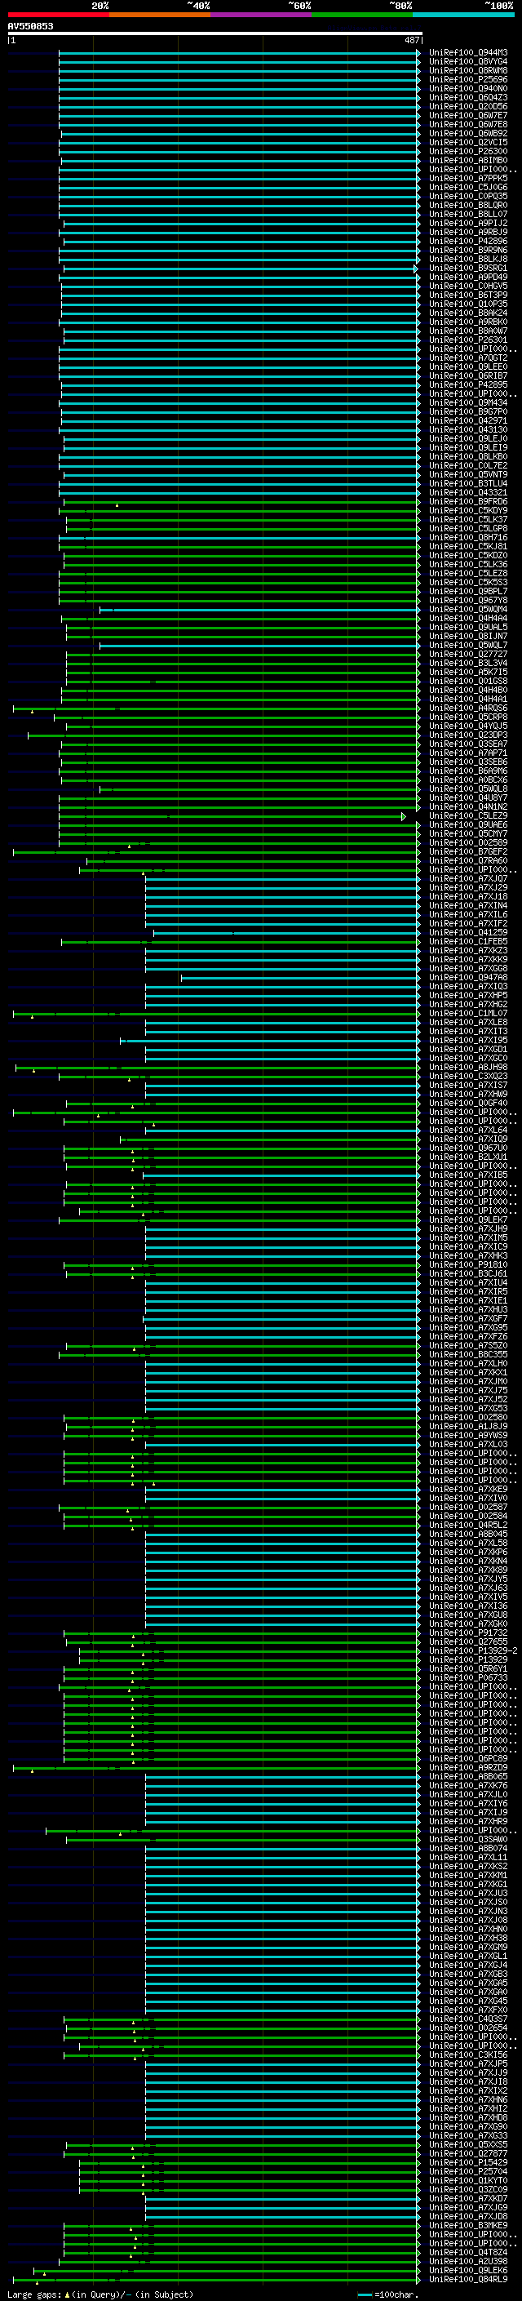Select hit UniRef100_A9YWS9
This screenshot has width=522, height=2301.
[467, 1436]
